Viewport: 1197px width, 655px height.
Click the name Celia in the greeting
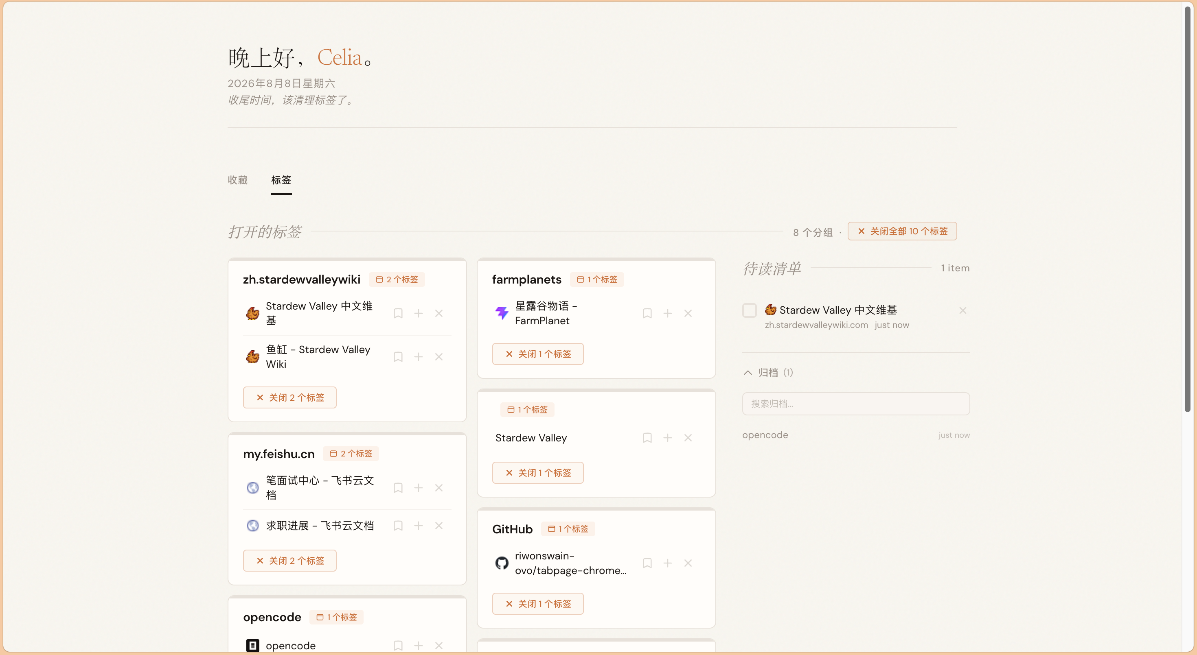pyautogui.click(x=340, y=57)
